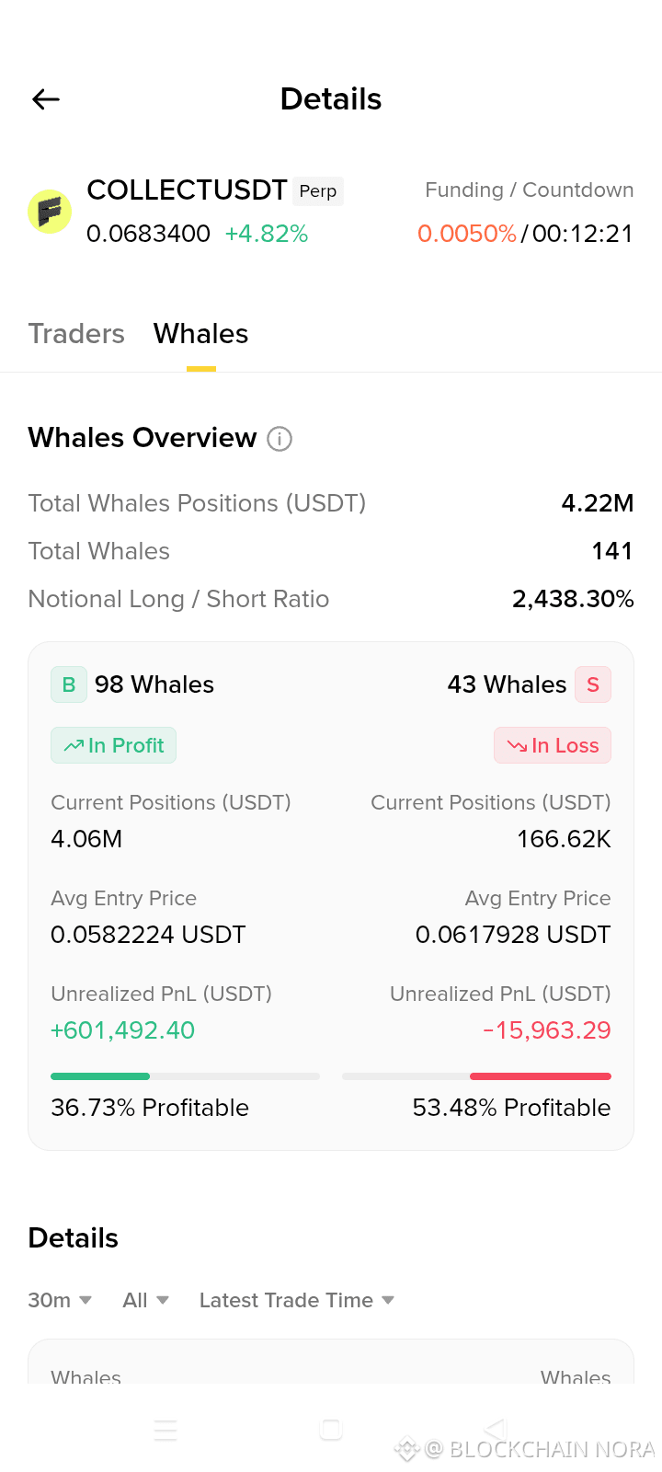Tap the In Profit trend badge

point(113,745)
